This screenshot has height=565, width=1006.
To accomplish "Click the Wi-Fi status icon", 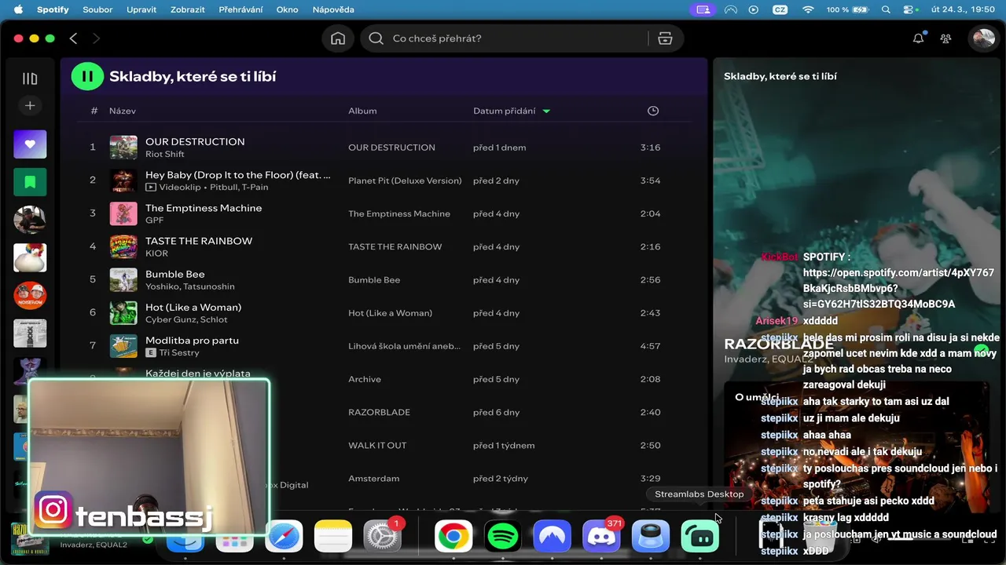I will [x=808, y=9].
